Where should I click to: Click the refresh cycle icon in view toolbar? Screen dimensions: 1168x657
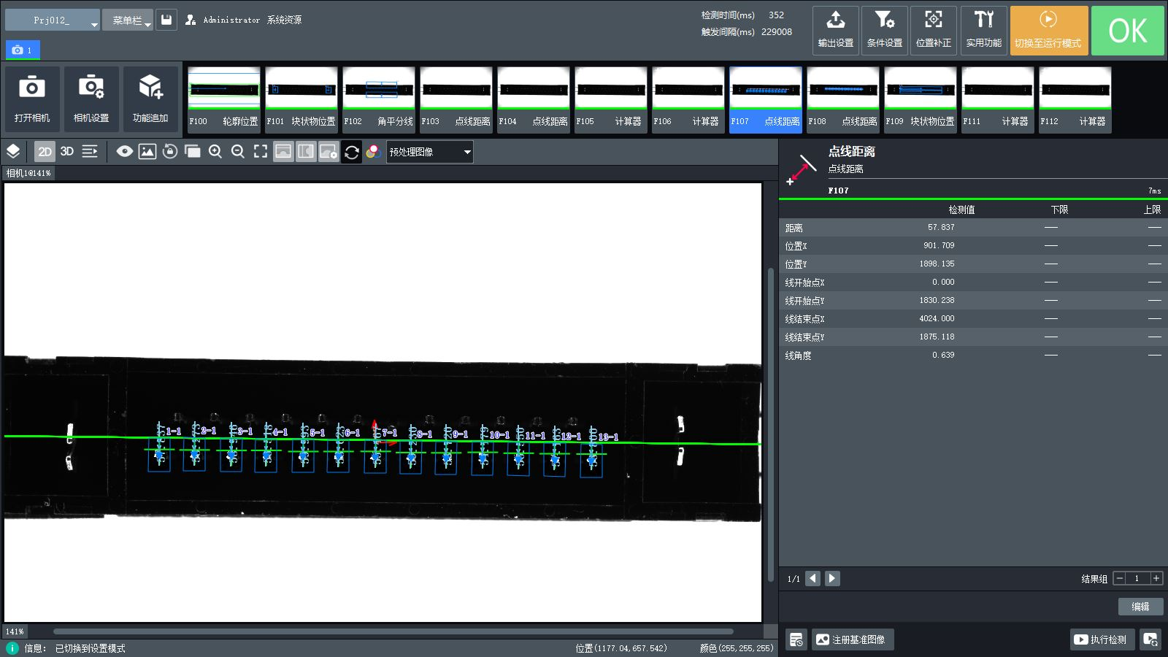[351, 152]
